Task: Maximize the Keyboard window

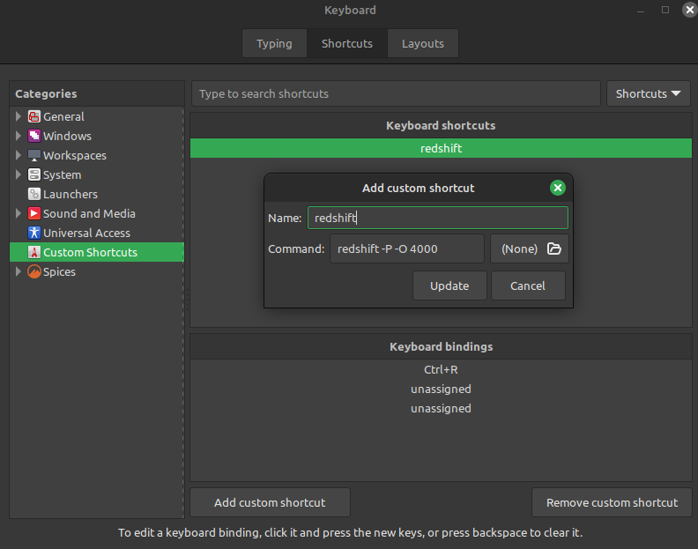Action: pyautogui.click(x=665, y=10)
